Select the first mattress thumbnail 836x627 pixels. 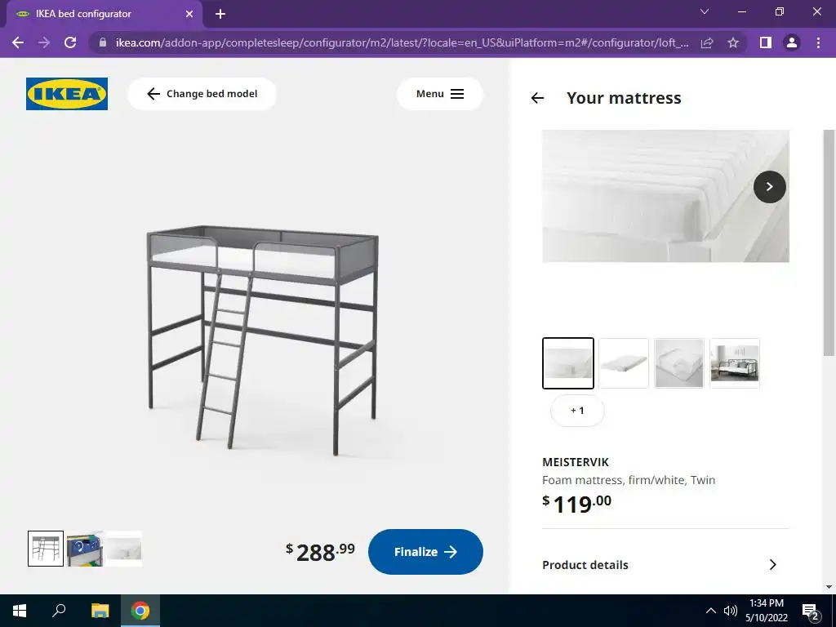[x=568, y=363]
